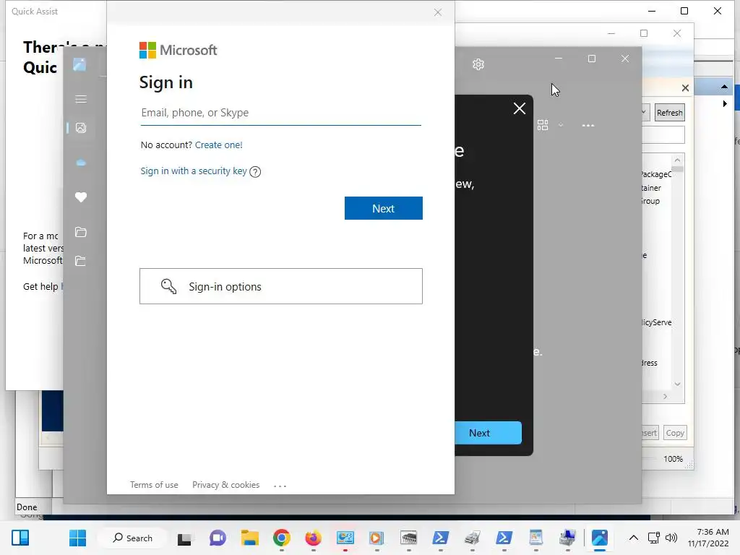Click the black right-pointing triangle expander
The width and height of the screenshot is (740, 555).
click(x=725, y=103)
